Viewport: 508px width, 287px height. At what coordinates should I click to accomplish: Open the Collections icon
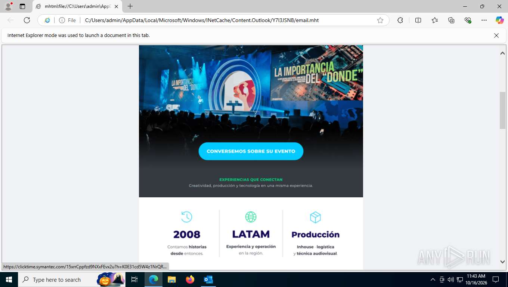pos(451,20)
